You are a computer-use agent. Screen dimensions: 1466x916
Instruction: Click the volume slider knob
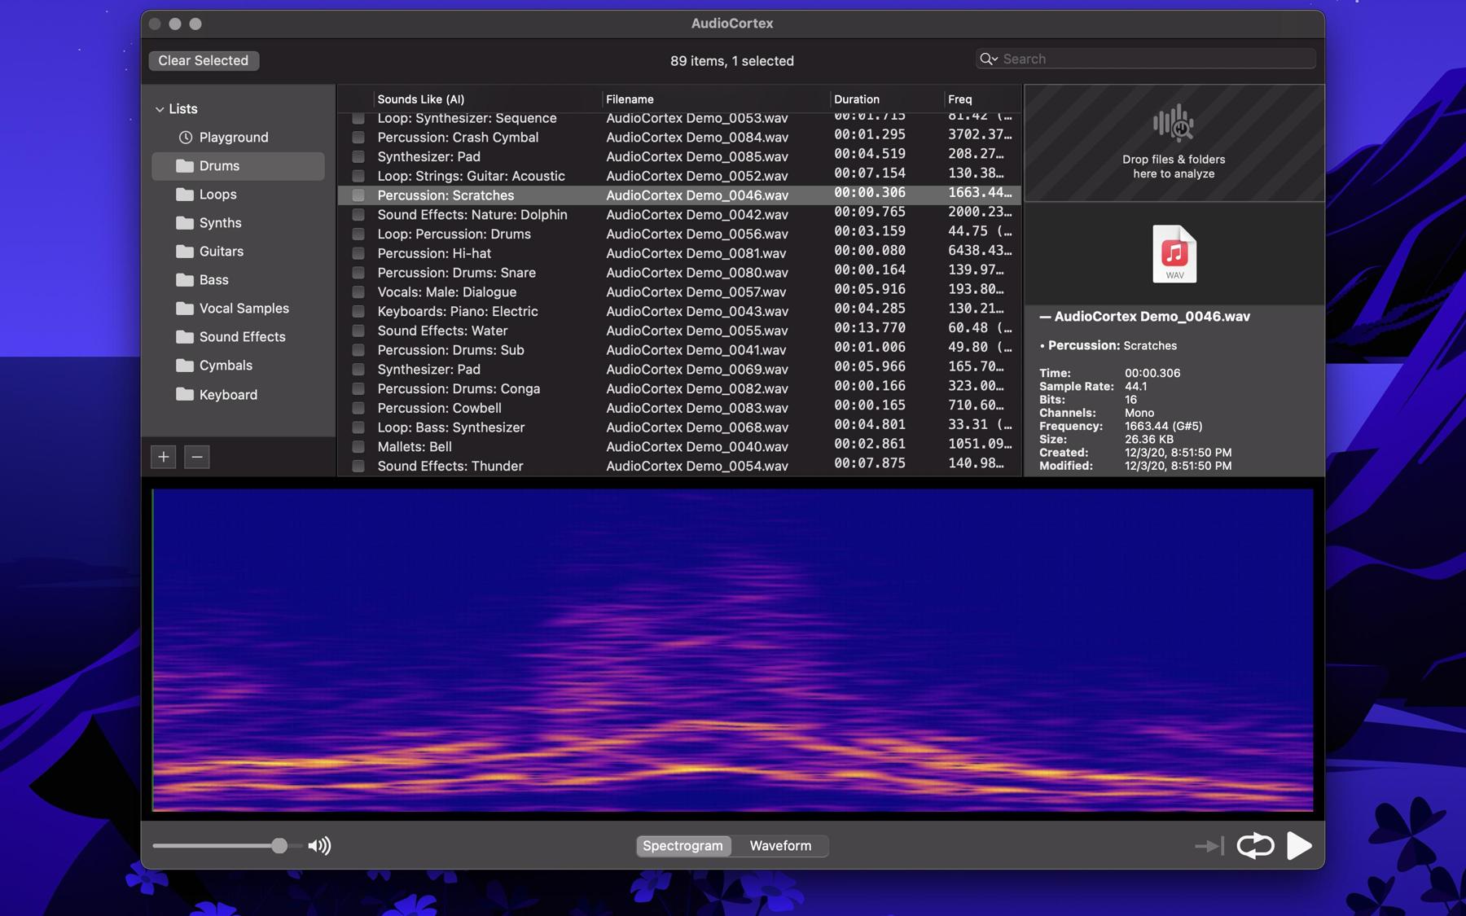[279, 846]
